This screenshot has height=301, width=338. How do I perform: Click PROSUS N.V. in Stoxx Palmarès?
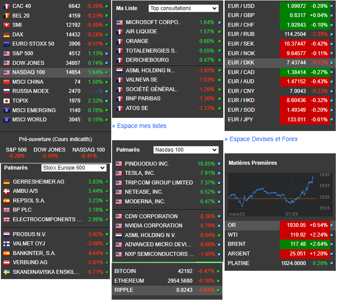coord(29,234)
